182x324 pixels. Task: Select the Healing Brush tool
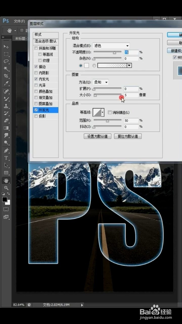(x=6, y=91)
